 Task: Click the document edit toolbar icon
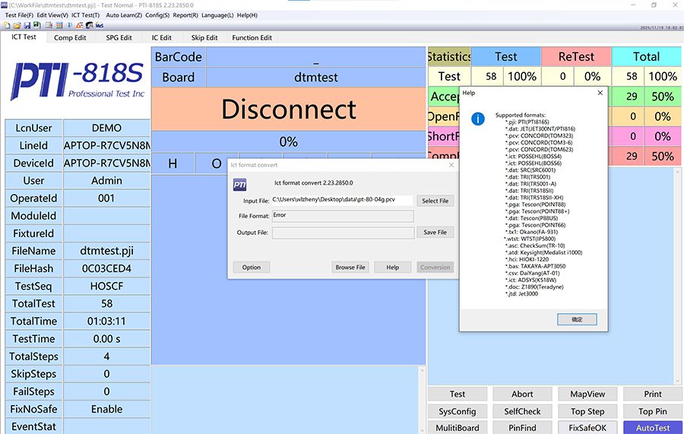(x=49, y=26)
